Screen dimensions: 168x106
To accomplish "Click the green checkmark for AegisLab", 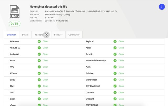I will [115, 41].
